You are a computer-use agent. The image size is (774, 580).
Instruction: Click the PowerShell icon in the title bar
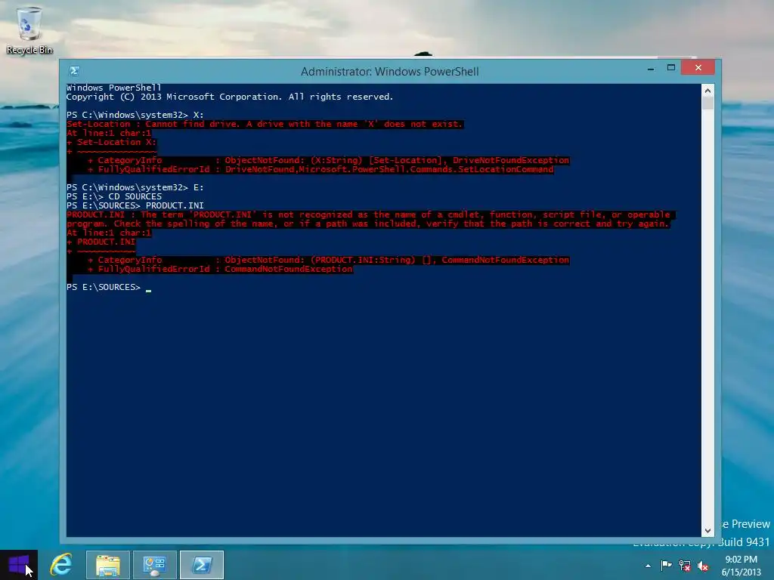(x=75, y=71)
